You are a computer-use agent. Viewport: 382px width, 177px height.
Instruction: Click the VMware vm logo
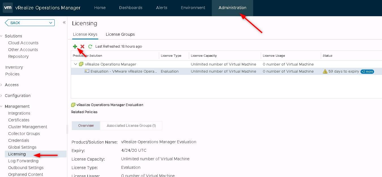point(8,8)
